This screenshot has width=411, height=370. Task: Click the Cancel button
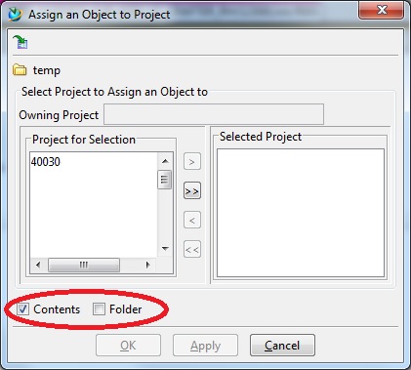(x=282, y=346)
